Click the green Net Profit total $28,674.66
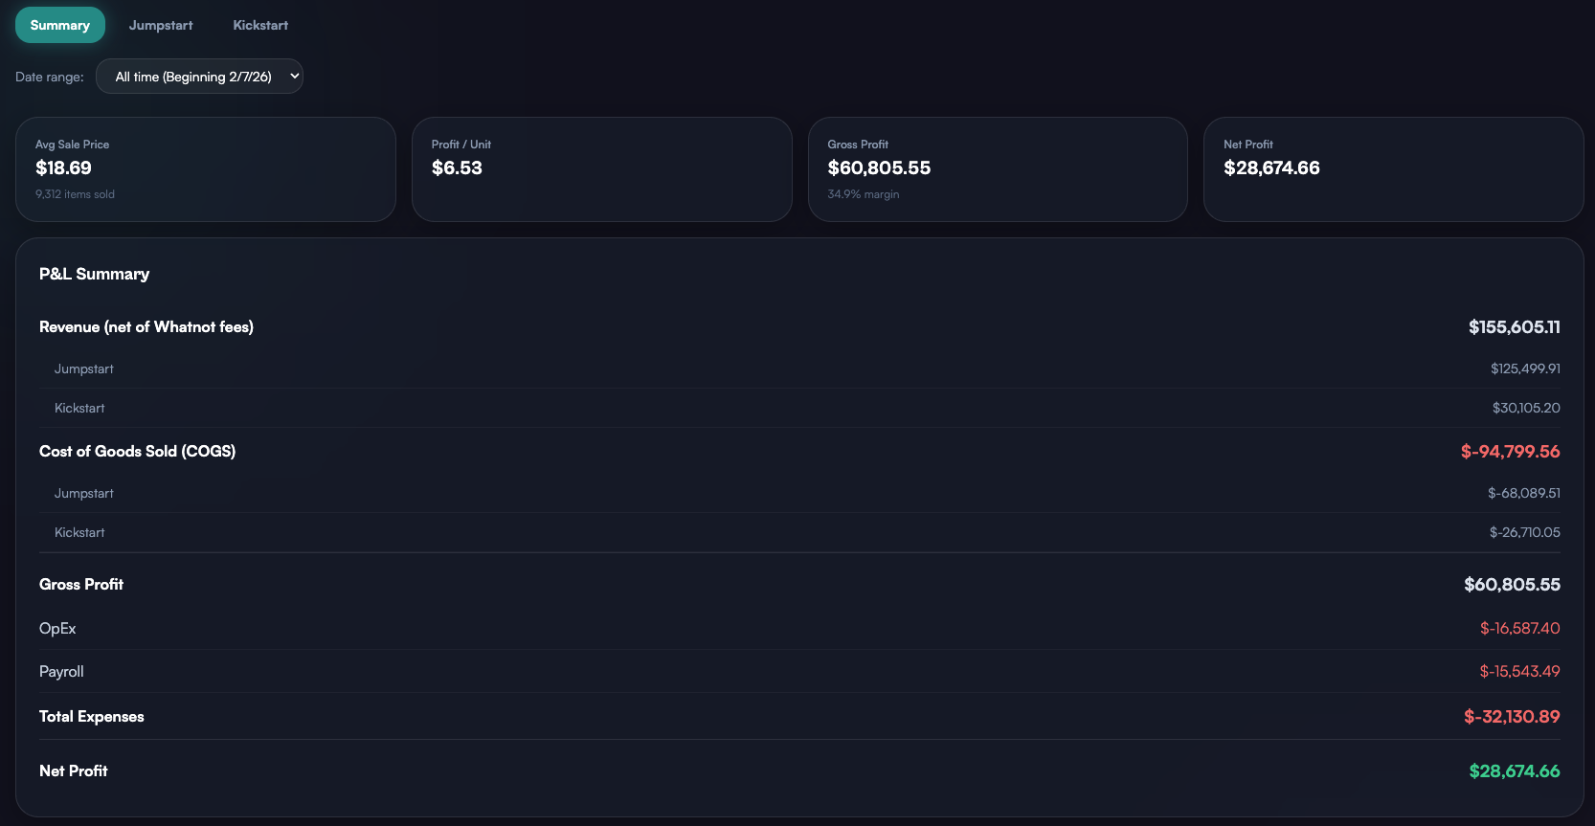This screenshot has height=826, width=1595. (x=1515, y=771)
